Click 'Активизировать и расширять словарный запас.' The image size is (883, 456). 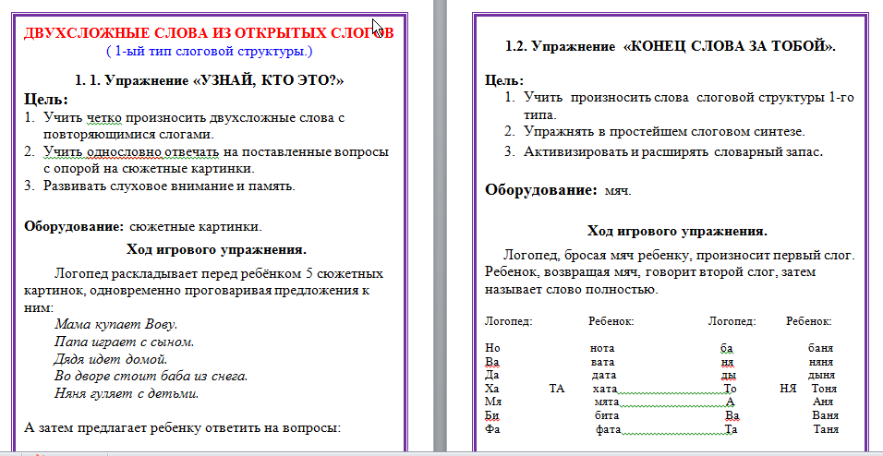coord(673,151)
